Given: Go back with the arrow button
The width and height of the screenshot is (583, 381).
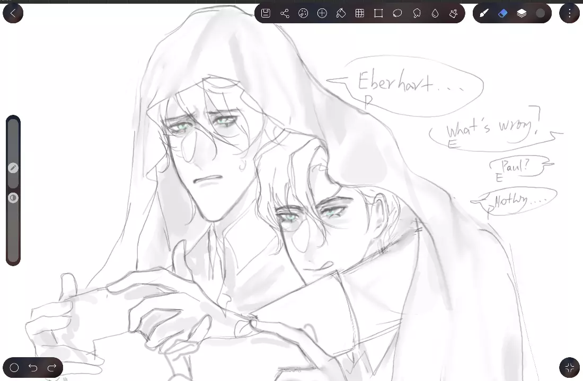Looking at the screenshot, I should pos(13,13).
